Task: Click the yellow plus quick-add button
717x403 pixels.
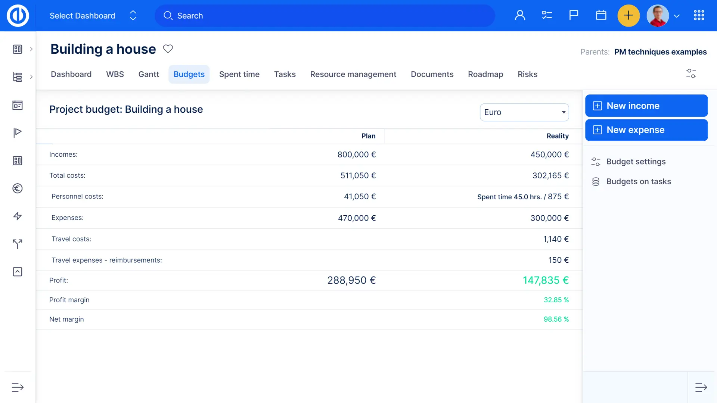Action: coord(628,15)
